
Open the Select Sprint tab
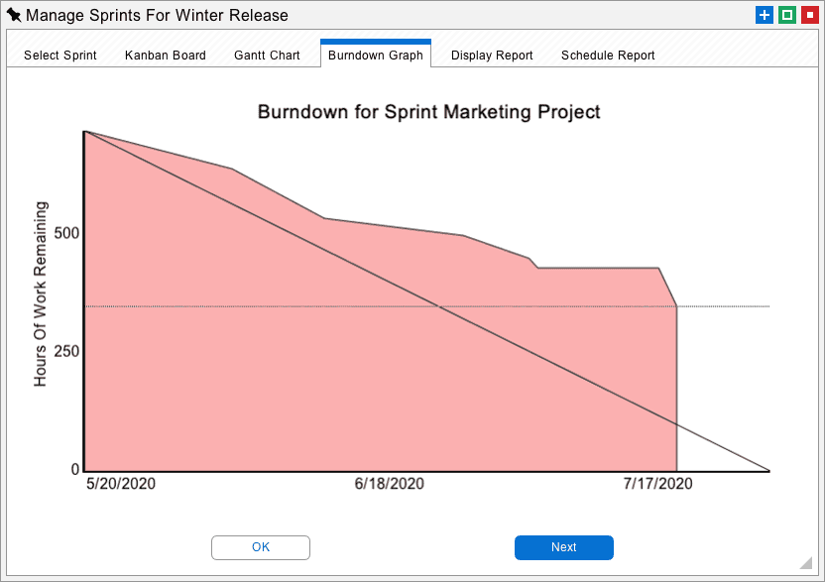pos(59,56)
